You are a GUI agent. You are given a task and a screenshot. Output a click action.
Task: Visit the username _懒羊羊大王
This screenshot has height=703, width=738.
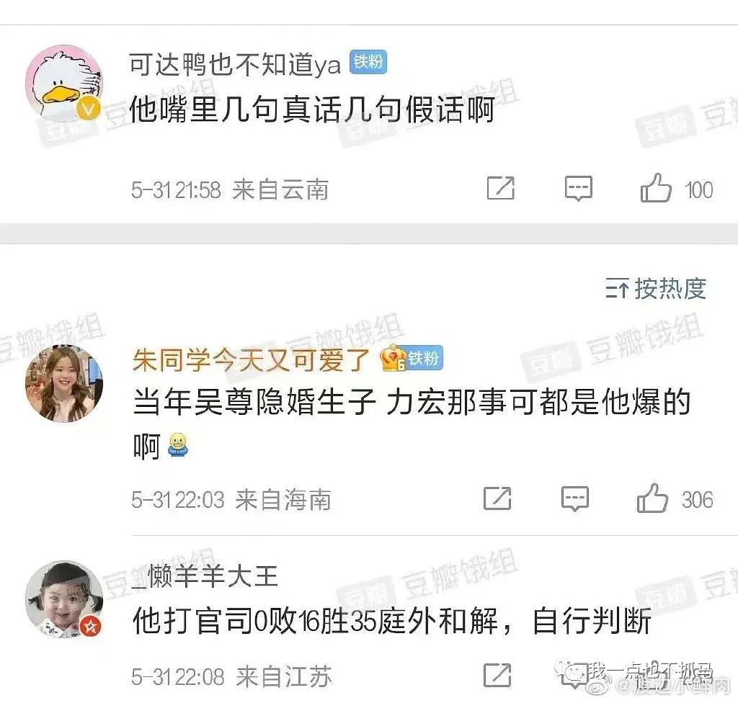[x=205, y=576]
